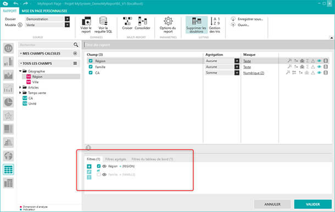The image size is (335, 212).
Task: Click the Consolider icon
Action: pyautogui.click(x=142, y=21)
